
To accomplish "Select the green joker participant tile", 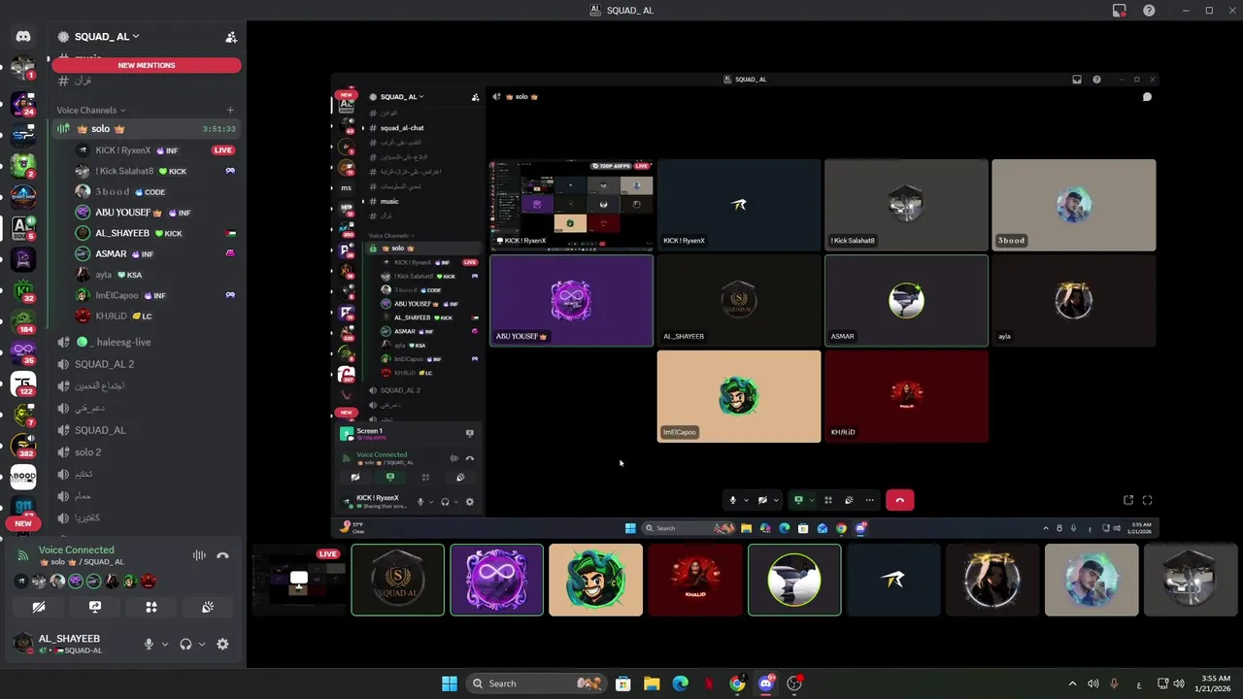I will 595,580.
